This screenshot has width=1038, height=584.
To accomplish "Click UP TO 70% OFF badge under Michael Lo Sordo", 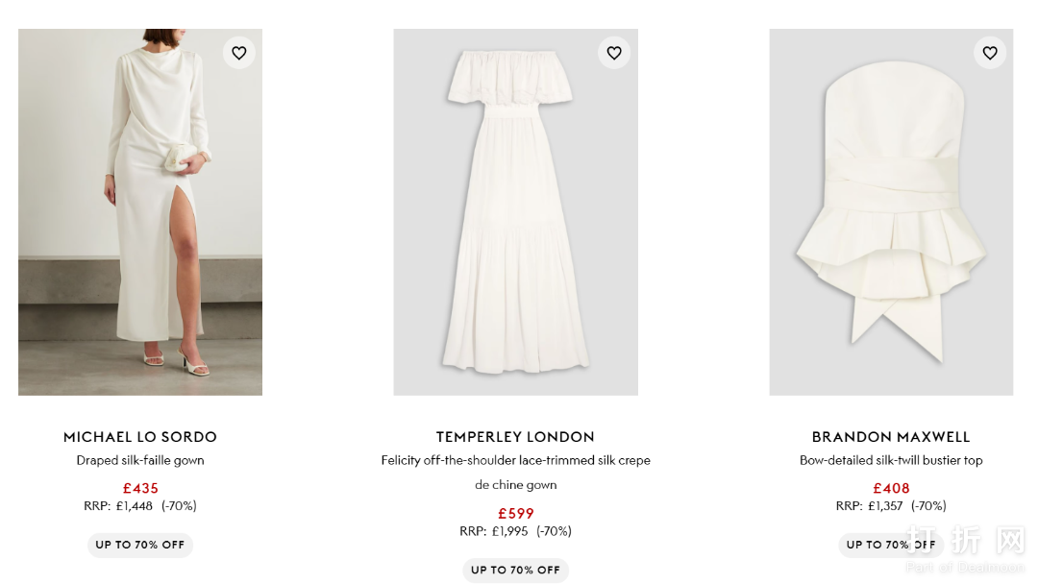I will [x=140, y=545].
